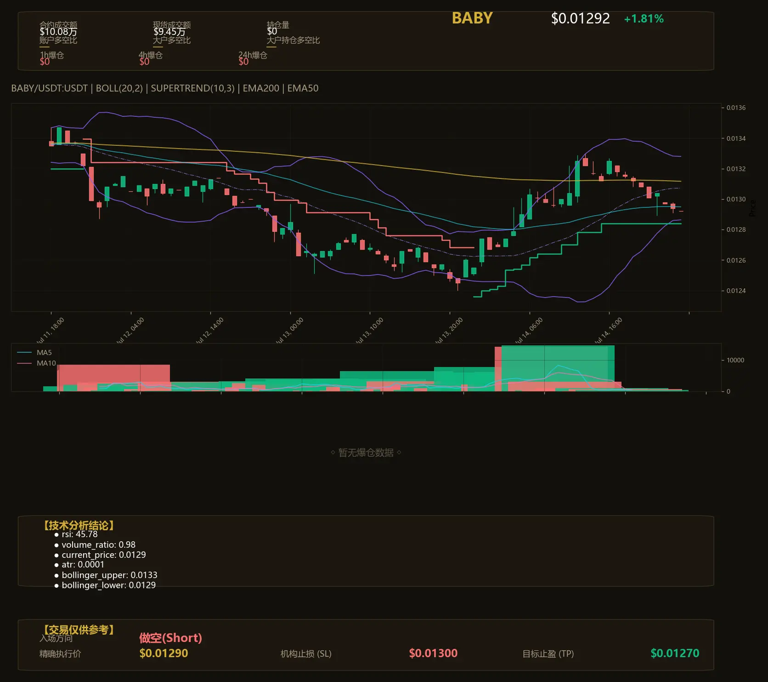Click the 做空(Short) direction value

[x=170, y=638]
